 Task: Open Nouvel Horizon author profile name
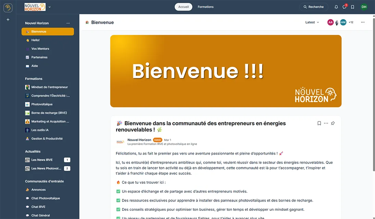(x=139, y=140)
